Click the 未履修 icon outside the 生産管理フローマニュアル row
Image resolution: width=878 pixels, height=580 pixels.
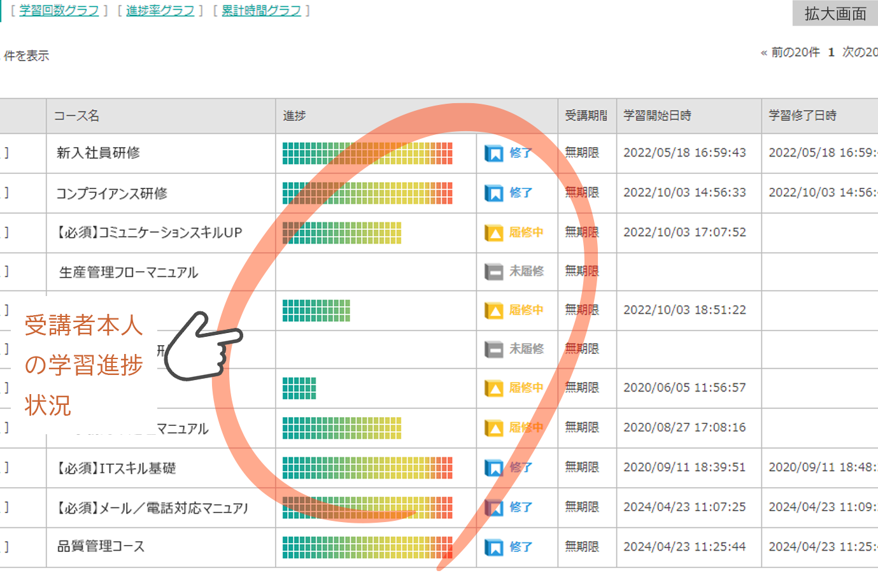(x=493, y=350)
